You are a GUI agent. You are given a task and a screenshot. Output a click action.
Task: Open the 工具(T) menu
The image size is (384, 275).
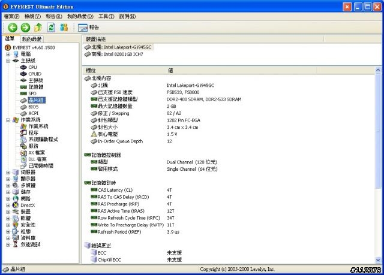pos(106,16)
